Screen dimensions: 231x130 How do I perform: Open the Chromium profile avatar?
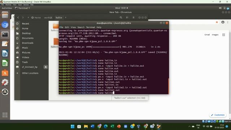(x=223, y=22)
